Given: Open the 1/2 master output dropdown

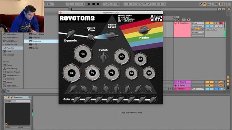Looking at the screenshot, I should [x=198, y=89].
